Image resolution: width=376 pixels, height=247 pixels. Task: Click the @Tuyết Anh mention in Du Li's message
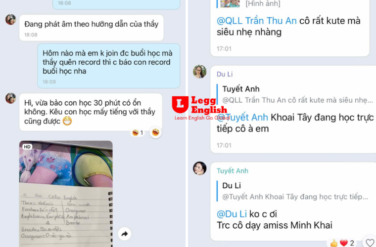(242, 118)
